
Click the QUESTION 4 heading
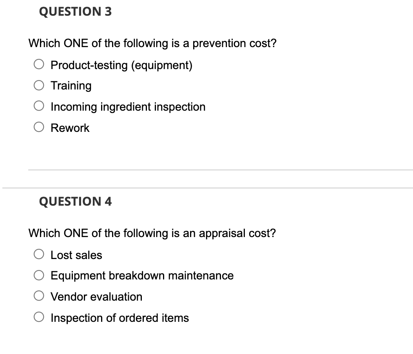[75, 201]
